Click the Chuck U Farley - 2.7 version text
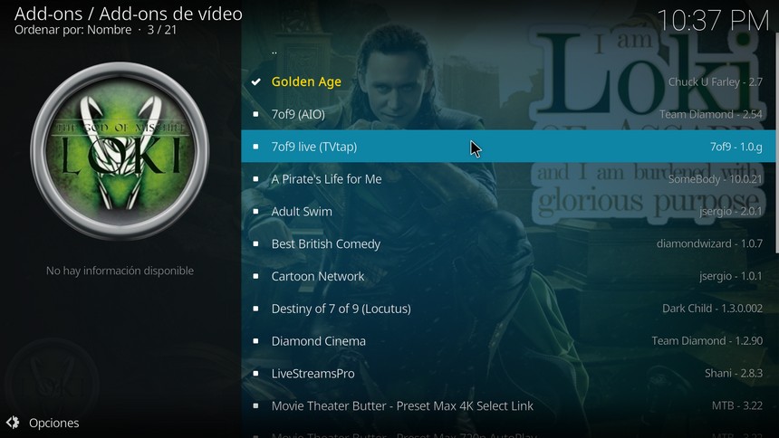This screenshot has height=438, width=779. coord(715,82)
